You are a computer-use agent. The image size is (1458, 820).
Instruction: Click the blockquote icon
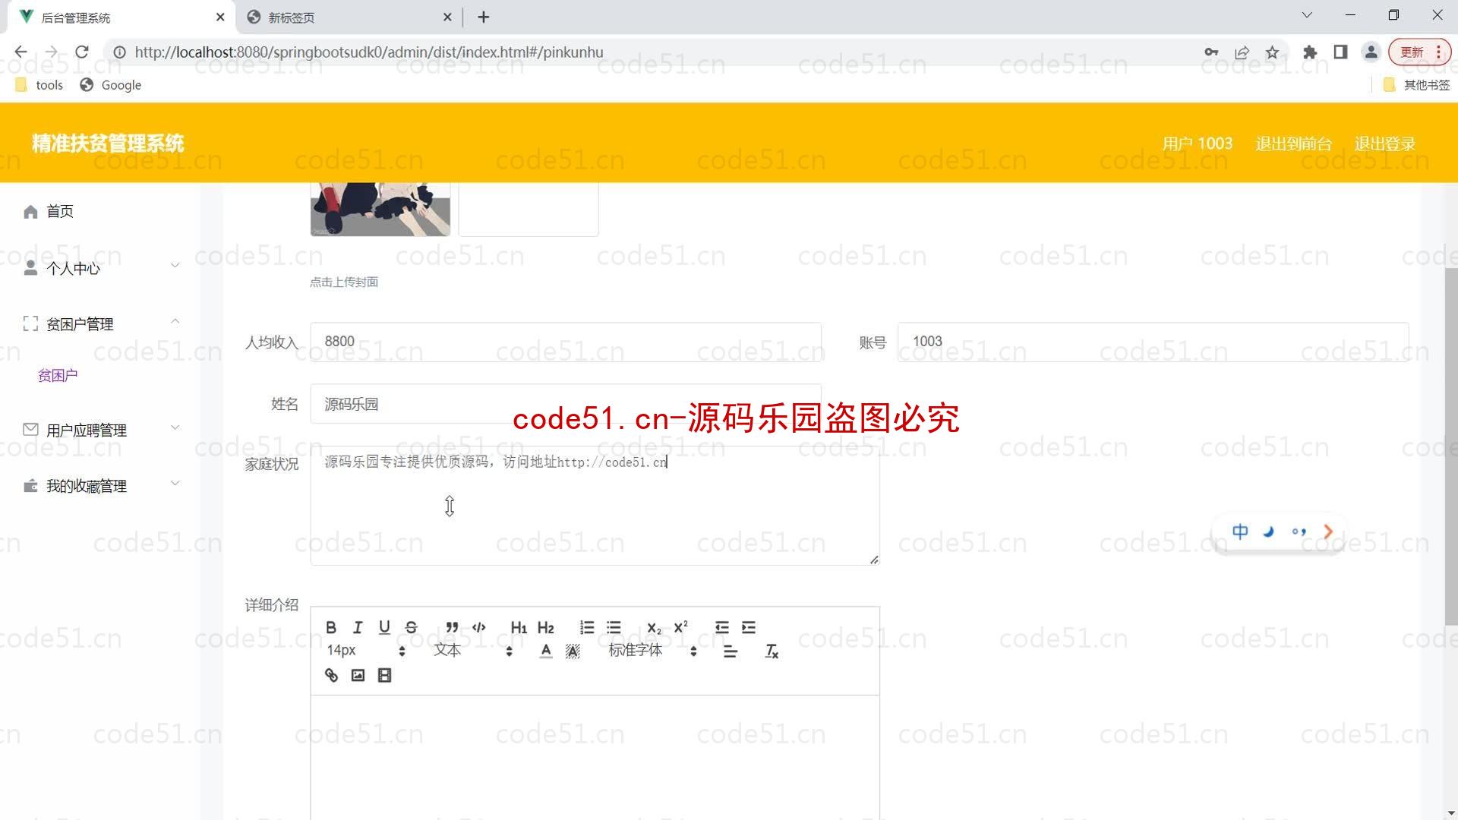tap(452, 626)
